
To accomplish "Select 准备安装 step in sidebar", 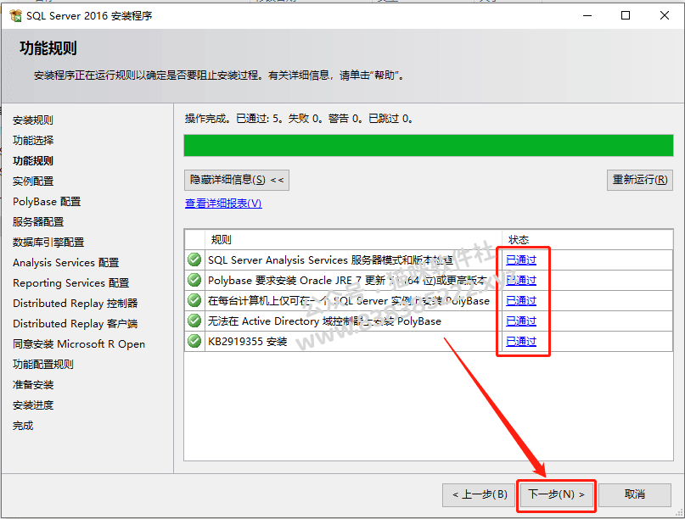I will (33, 385).
